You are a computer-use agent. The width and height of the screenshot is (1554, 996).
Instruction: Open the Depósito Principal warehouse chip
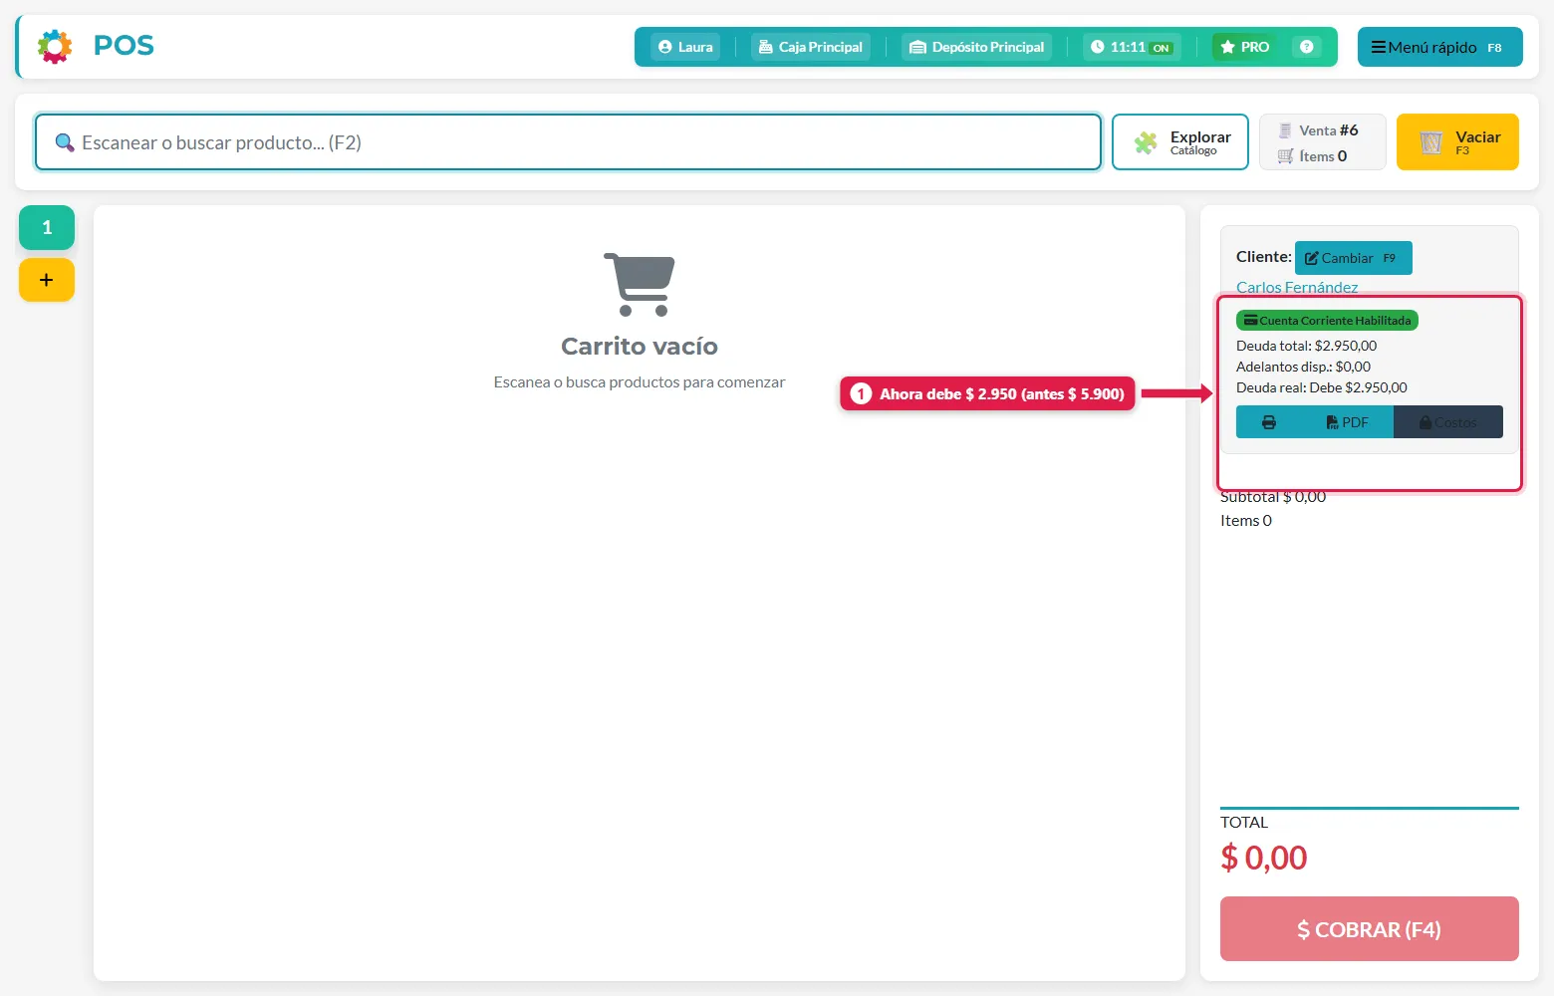pyautogui.click(x=976, y=47)
